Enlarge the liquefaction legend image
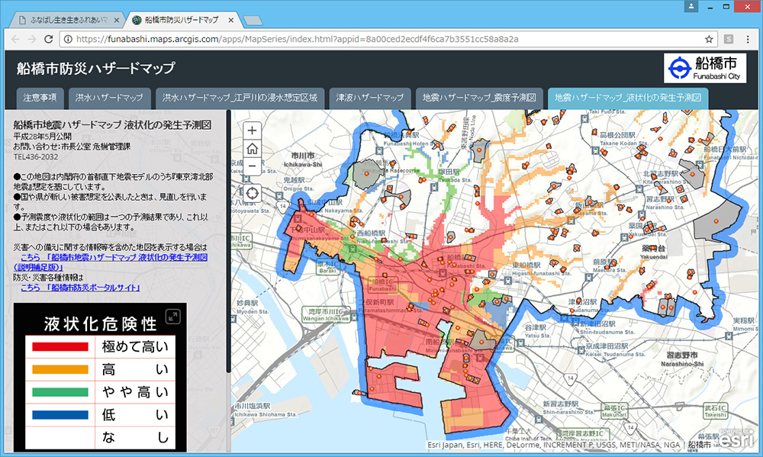Screen dimensions: 763x457 (173, 315)
